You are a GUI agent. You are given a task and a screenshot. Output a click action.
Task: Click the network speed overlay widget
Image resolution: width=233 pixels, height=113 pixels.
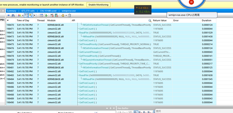pos(143,10)
